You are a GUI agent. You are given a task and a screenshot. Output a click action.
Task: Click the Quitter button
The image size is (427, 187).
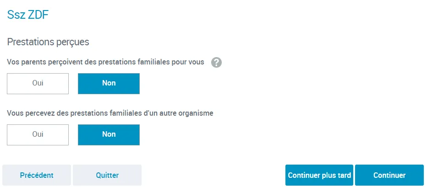click(107, 175)
